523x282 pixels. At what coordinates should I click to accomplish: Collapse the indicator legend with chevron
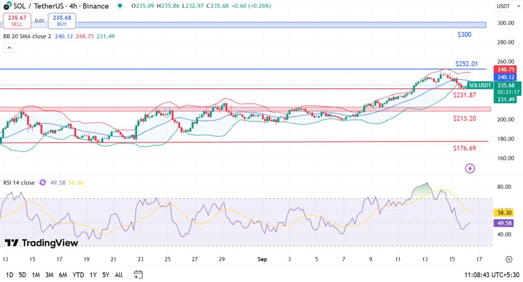point(10,48)
